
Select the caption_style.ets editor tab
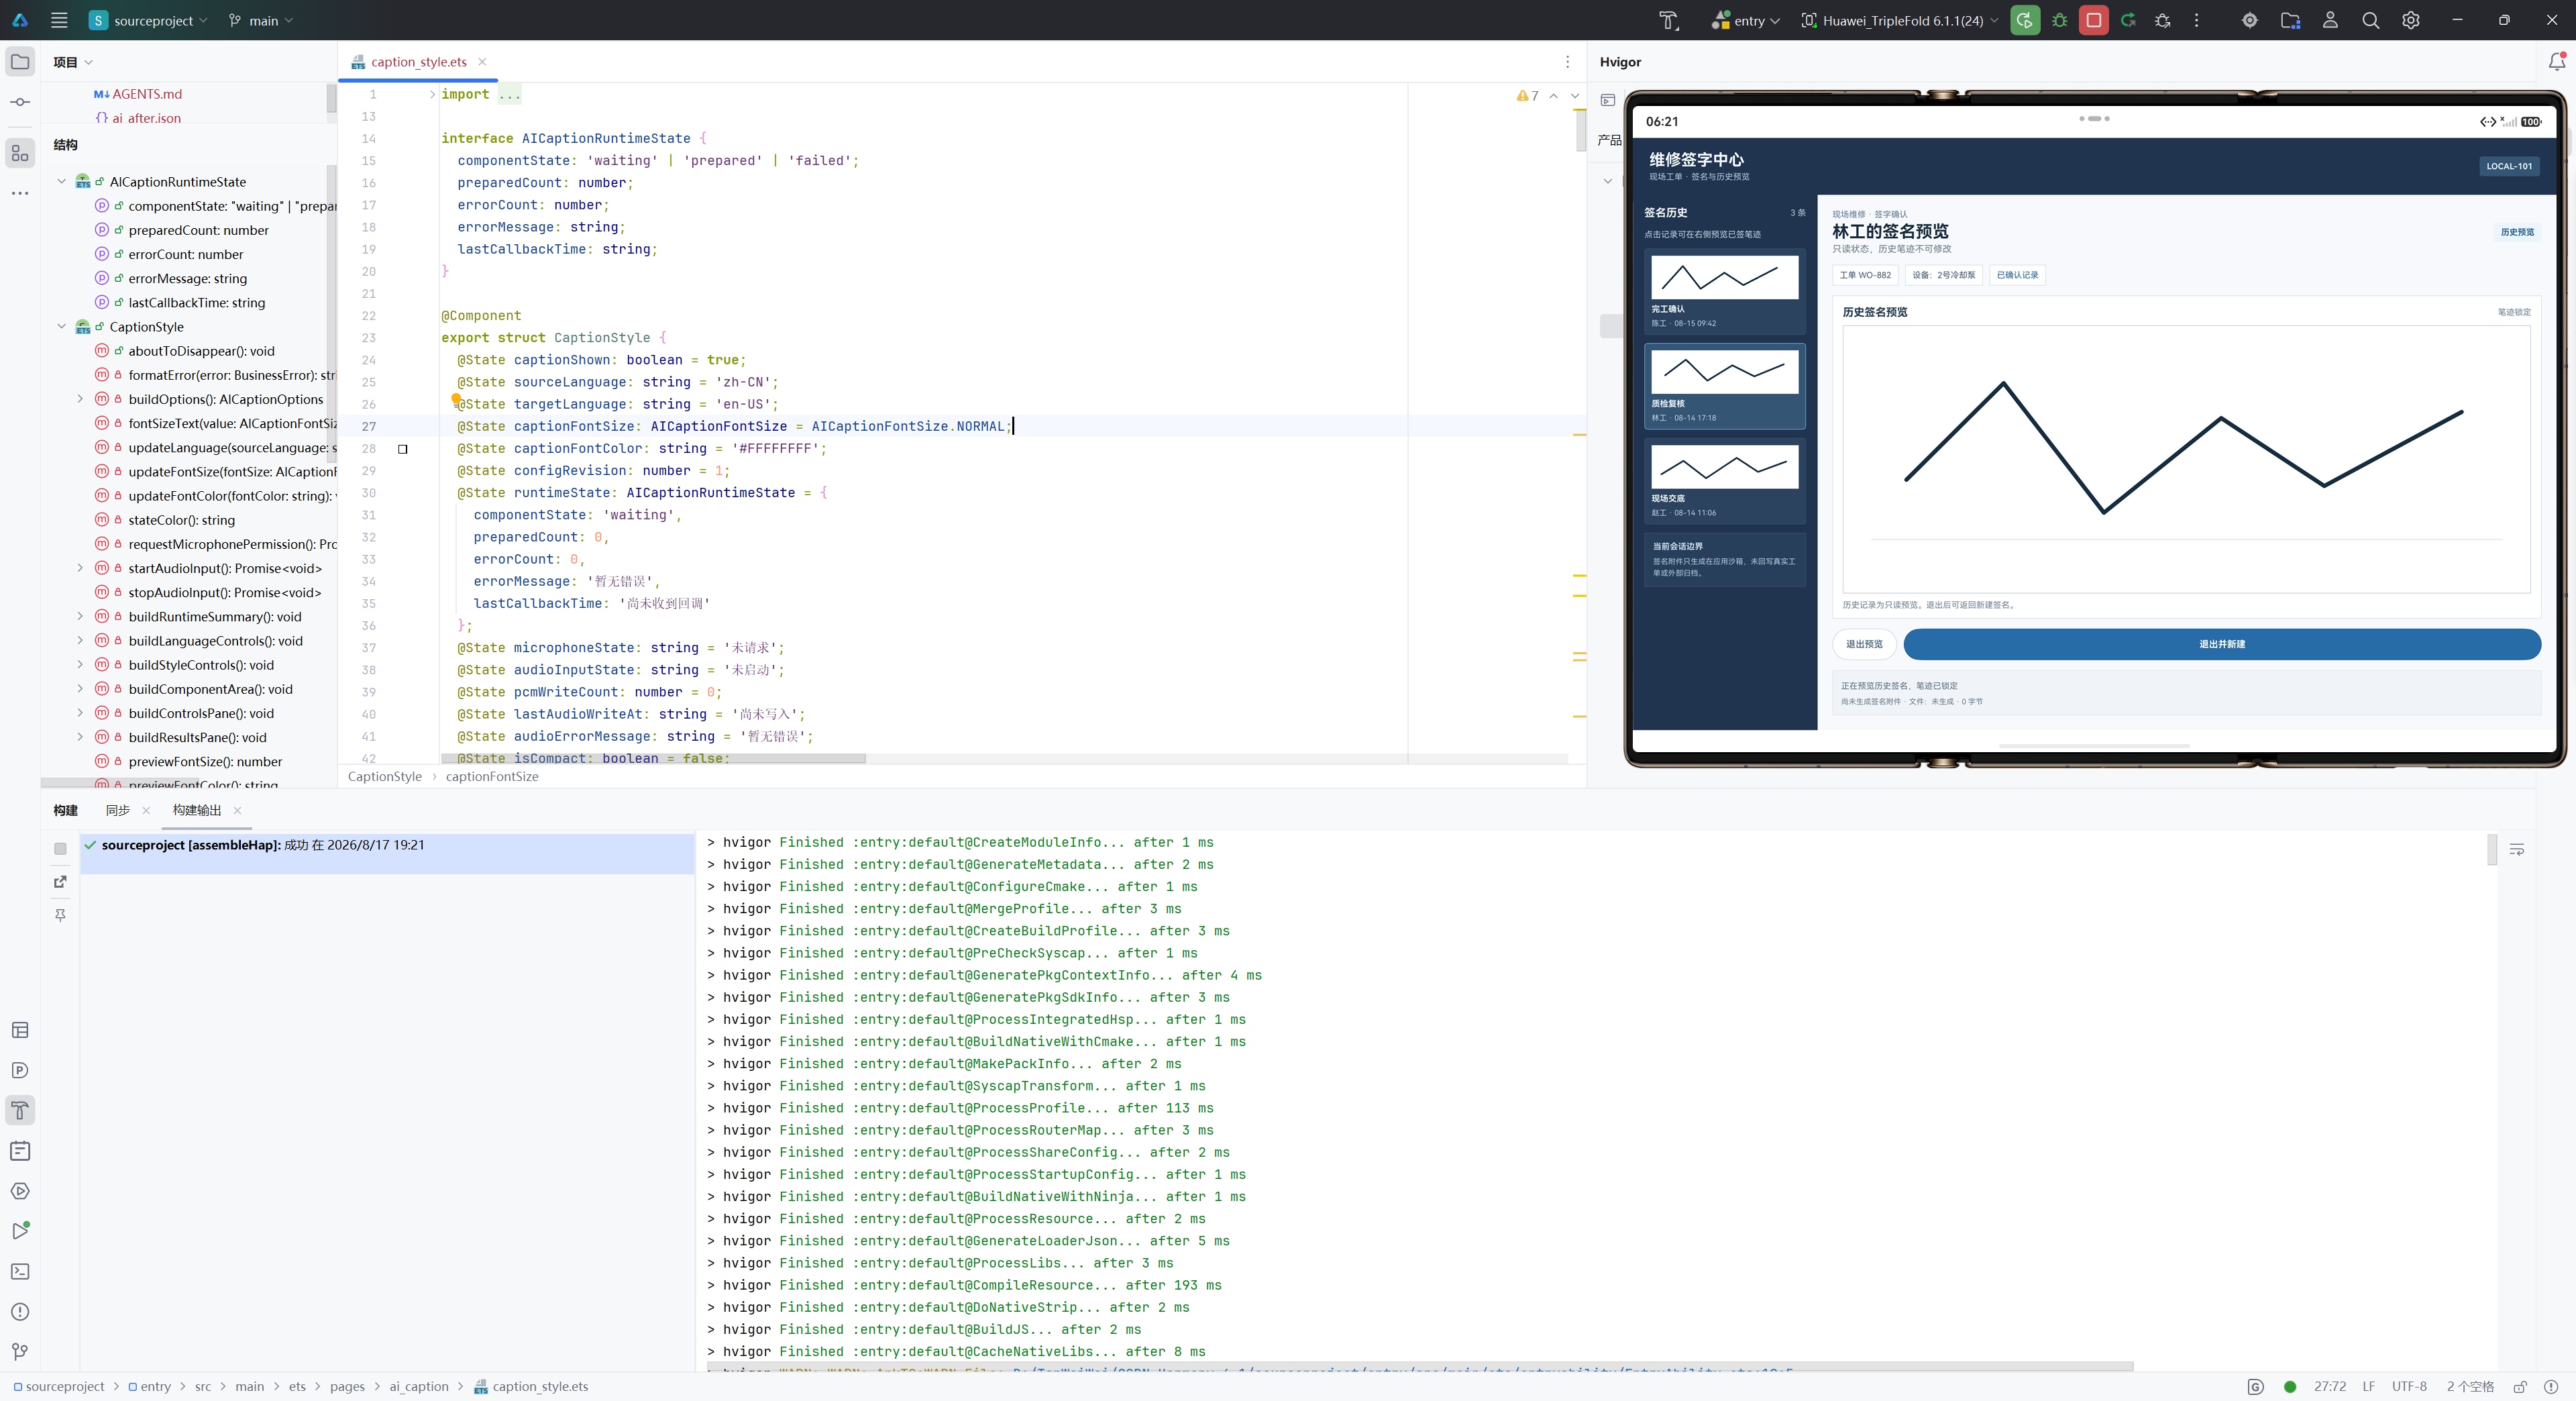pos(418,62)
